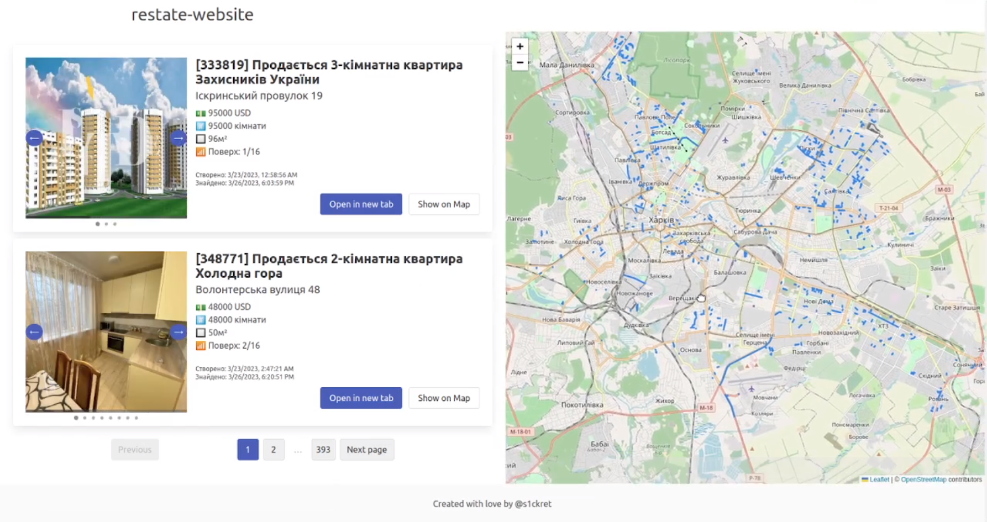Click the Next page button
987x522 pixels.
[x=366, y=450]
